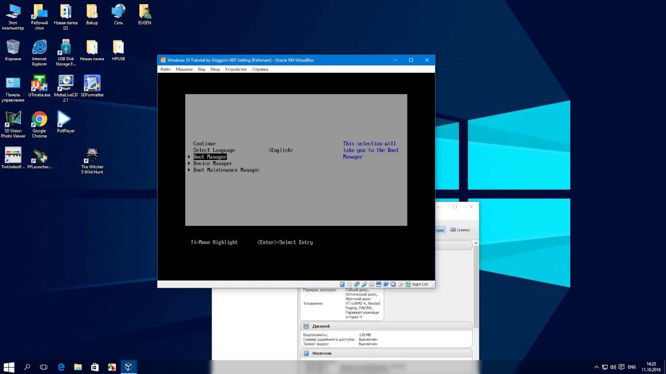Open the Ввод menu

pos(215,69)
